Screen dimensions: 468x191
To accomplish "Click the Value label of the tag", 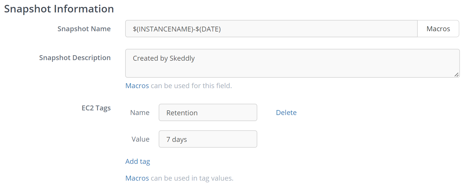I will tap(140, 139).
